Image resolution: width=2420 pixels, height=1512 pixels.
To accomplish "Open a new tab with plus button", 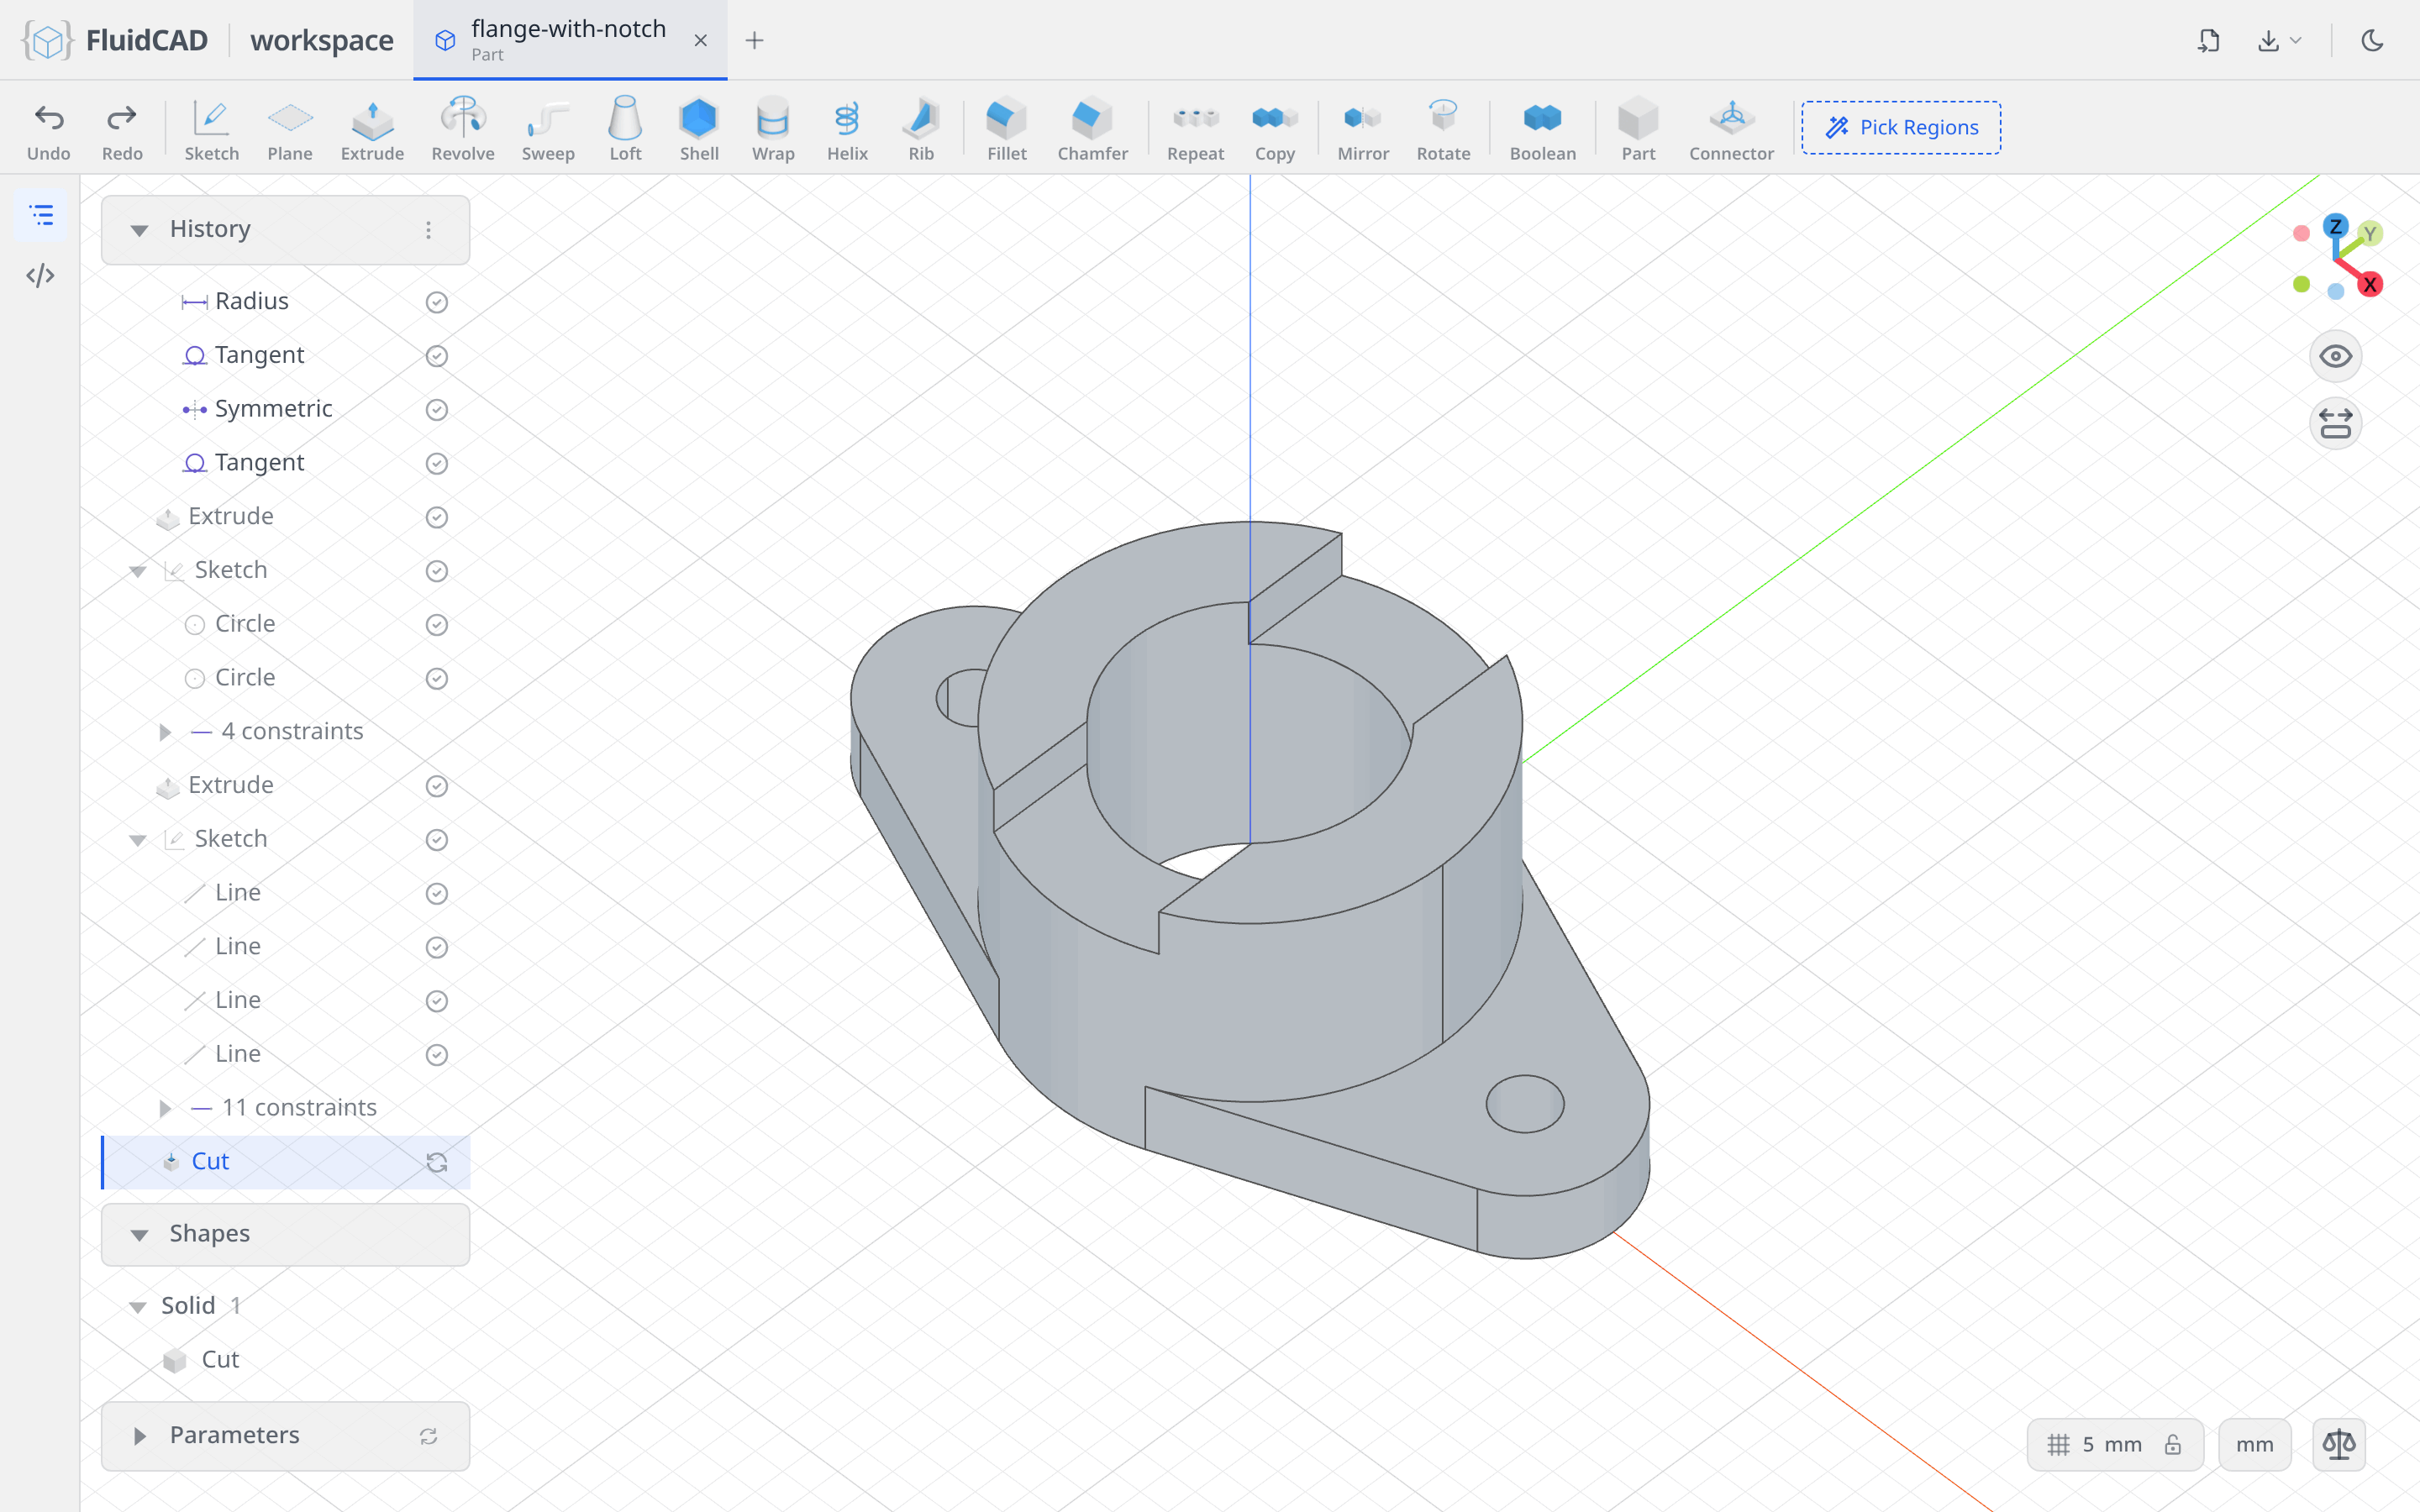I will coord(754,40).
